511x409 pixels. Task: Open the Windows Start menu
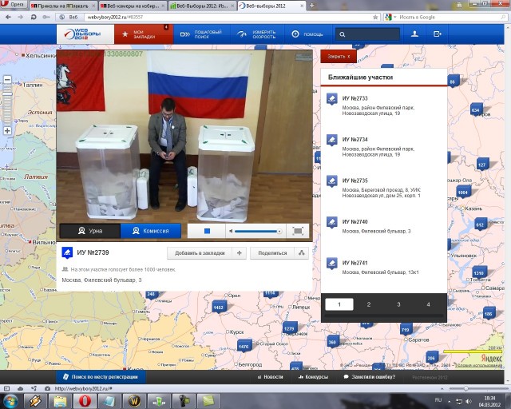coord(10,401)
